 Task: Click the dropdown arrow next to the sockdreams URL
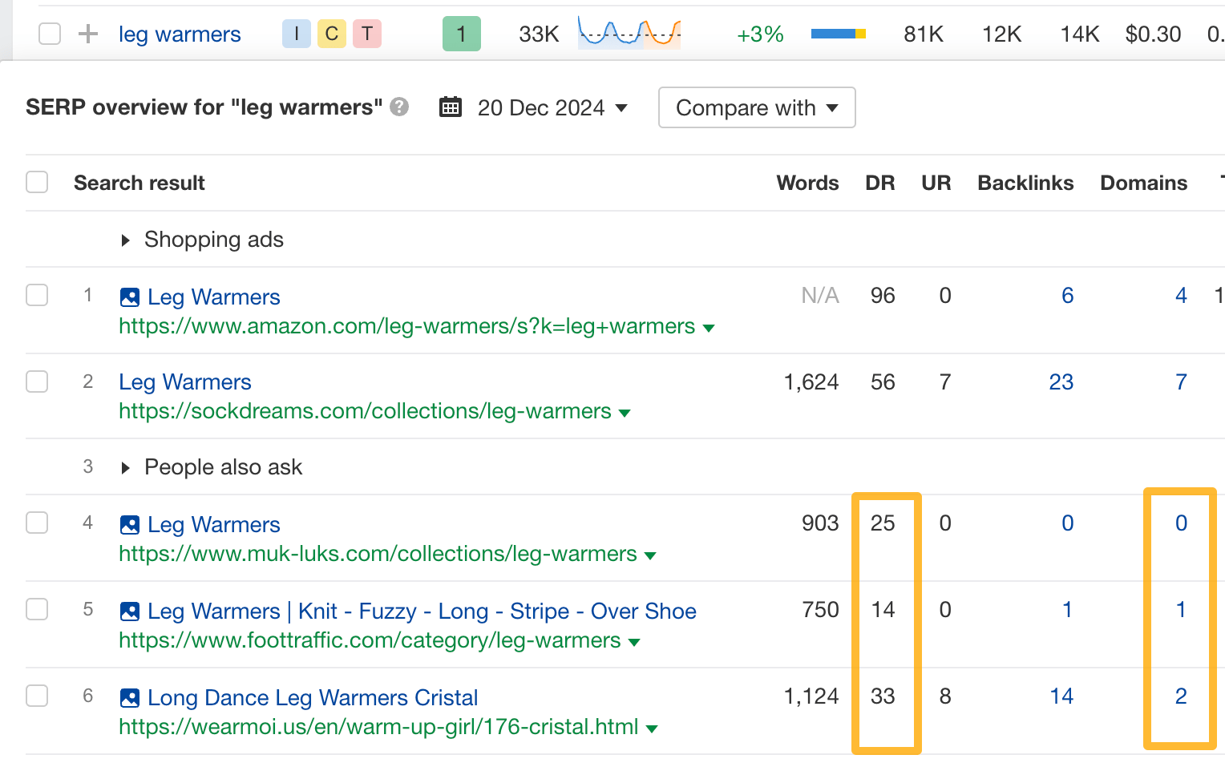point(625,412)
